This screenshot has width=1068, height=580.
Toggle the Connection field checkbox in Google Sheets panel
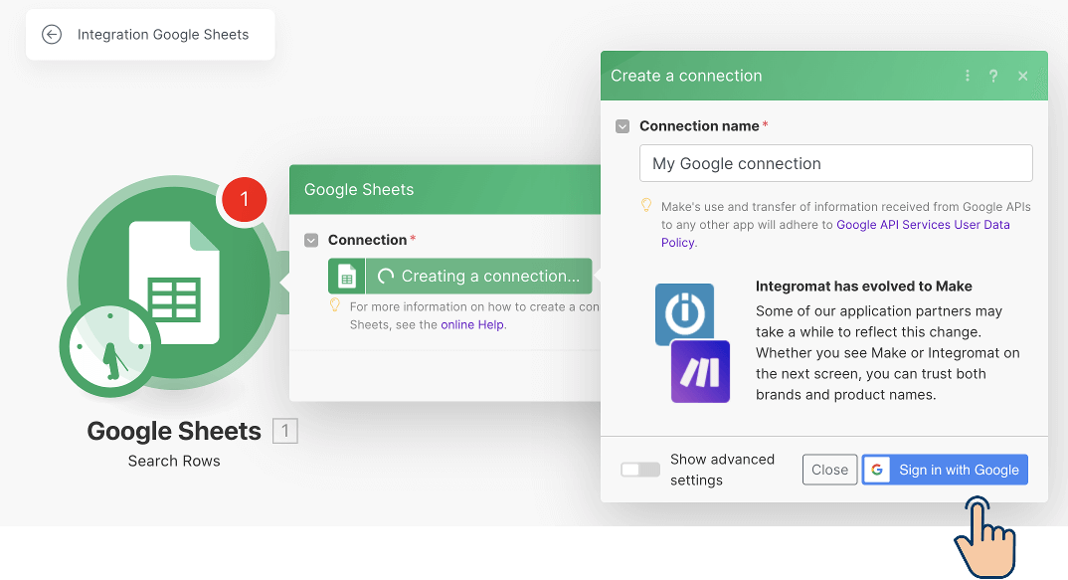pyautogui.click(x=311, y=240)
